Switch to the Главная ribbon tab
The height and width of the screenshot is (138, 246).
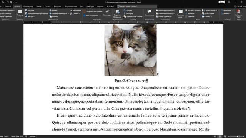[x=8, y=7]
